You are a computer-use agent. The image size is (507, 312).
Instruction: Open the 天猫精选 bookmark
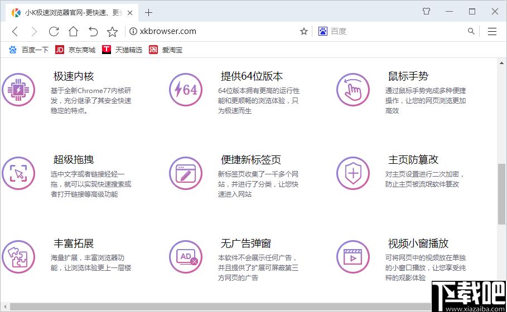point(122,50)
